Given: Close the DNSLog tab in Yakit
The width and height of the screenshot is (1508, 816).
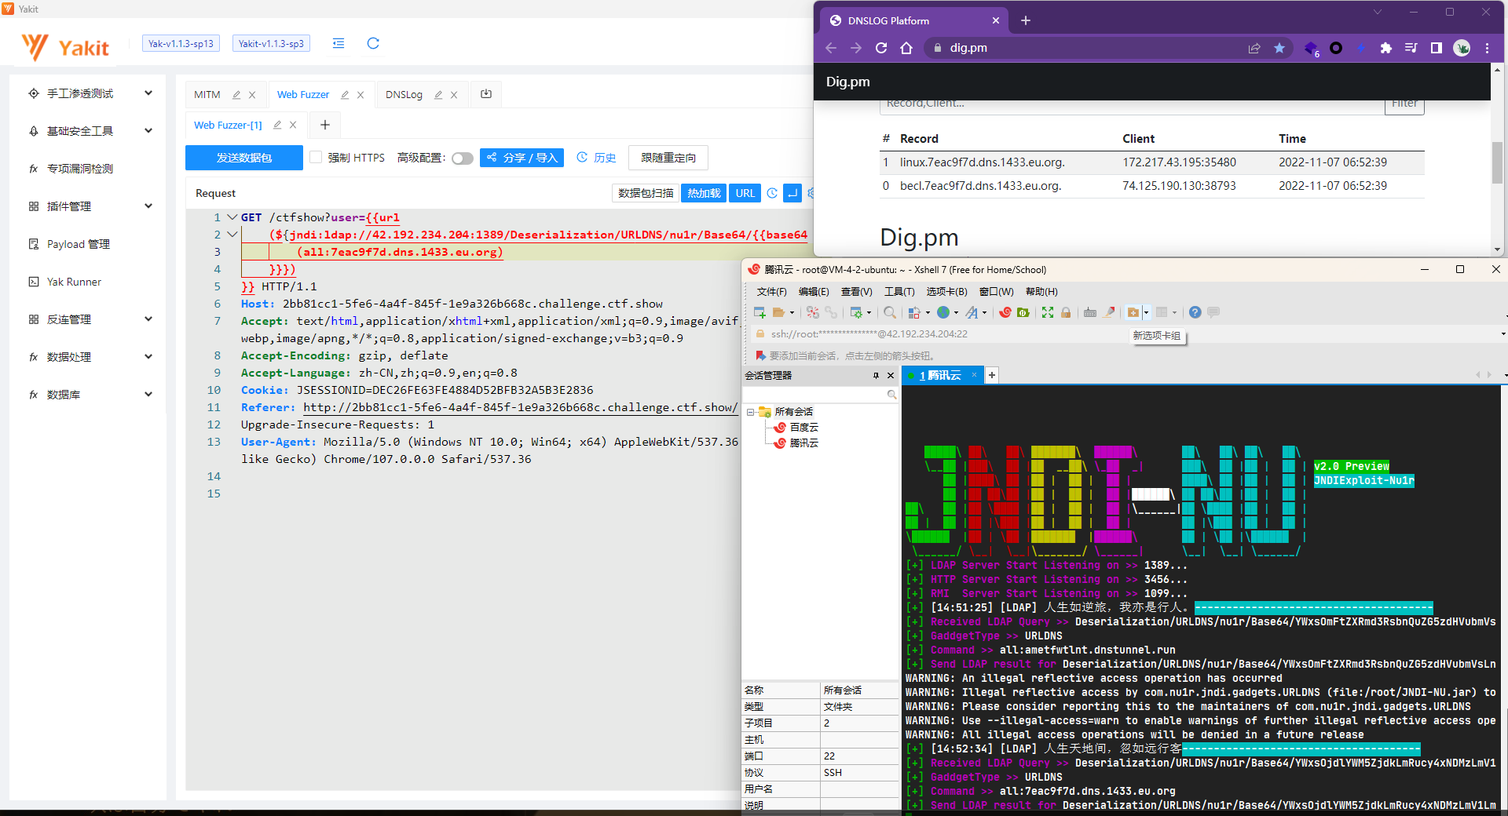Looking at the screenshot, I should 454,95.
